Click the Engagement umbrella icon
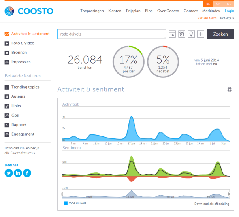 7,135
